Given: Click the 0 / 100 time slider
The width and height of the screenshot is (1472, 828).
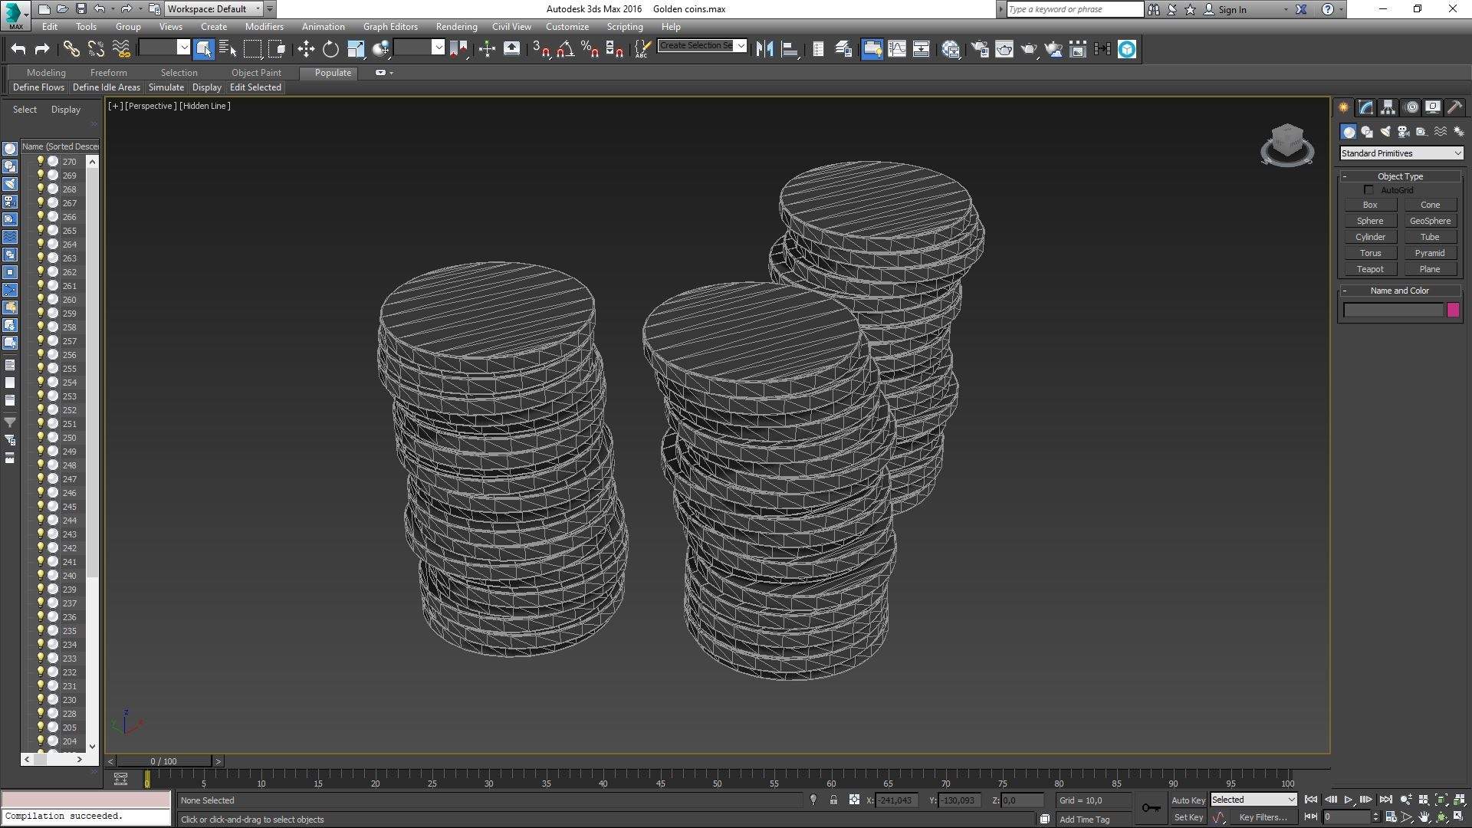Looking at the screenshot, I should (x=163, y=761).
